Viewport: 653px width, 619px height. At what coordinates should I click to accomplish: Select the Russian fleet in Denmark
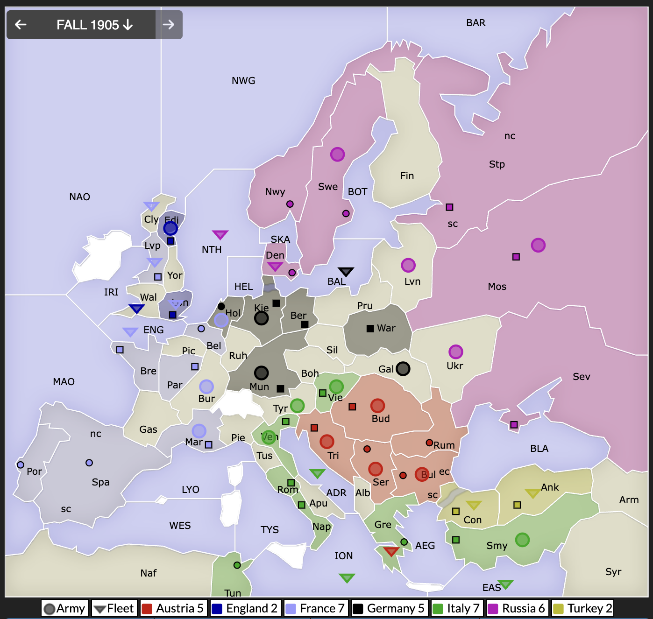point(275,267)
